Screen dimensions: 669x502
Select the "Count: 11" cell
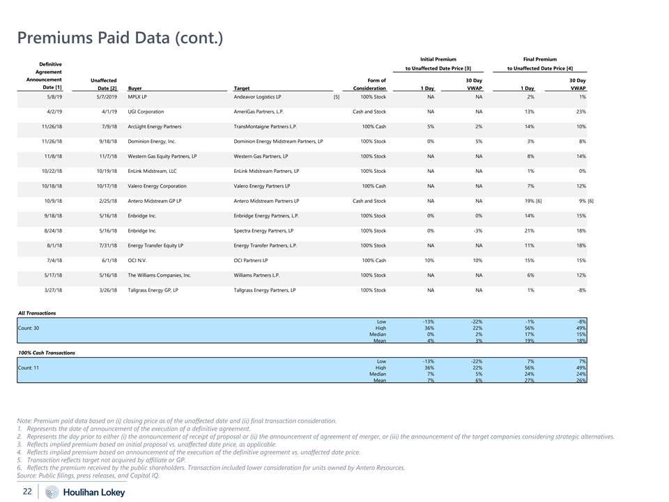tap(30, 367)
